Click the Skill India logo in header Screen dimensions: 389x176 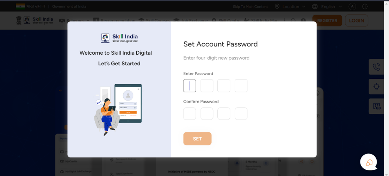(x=38, y=20)
